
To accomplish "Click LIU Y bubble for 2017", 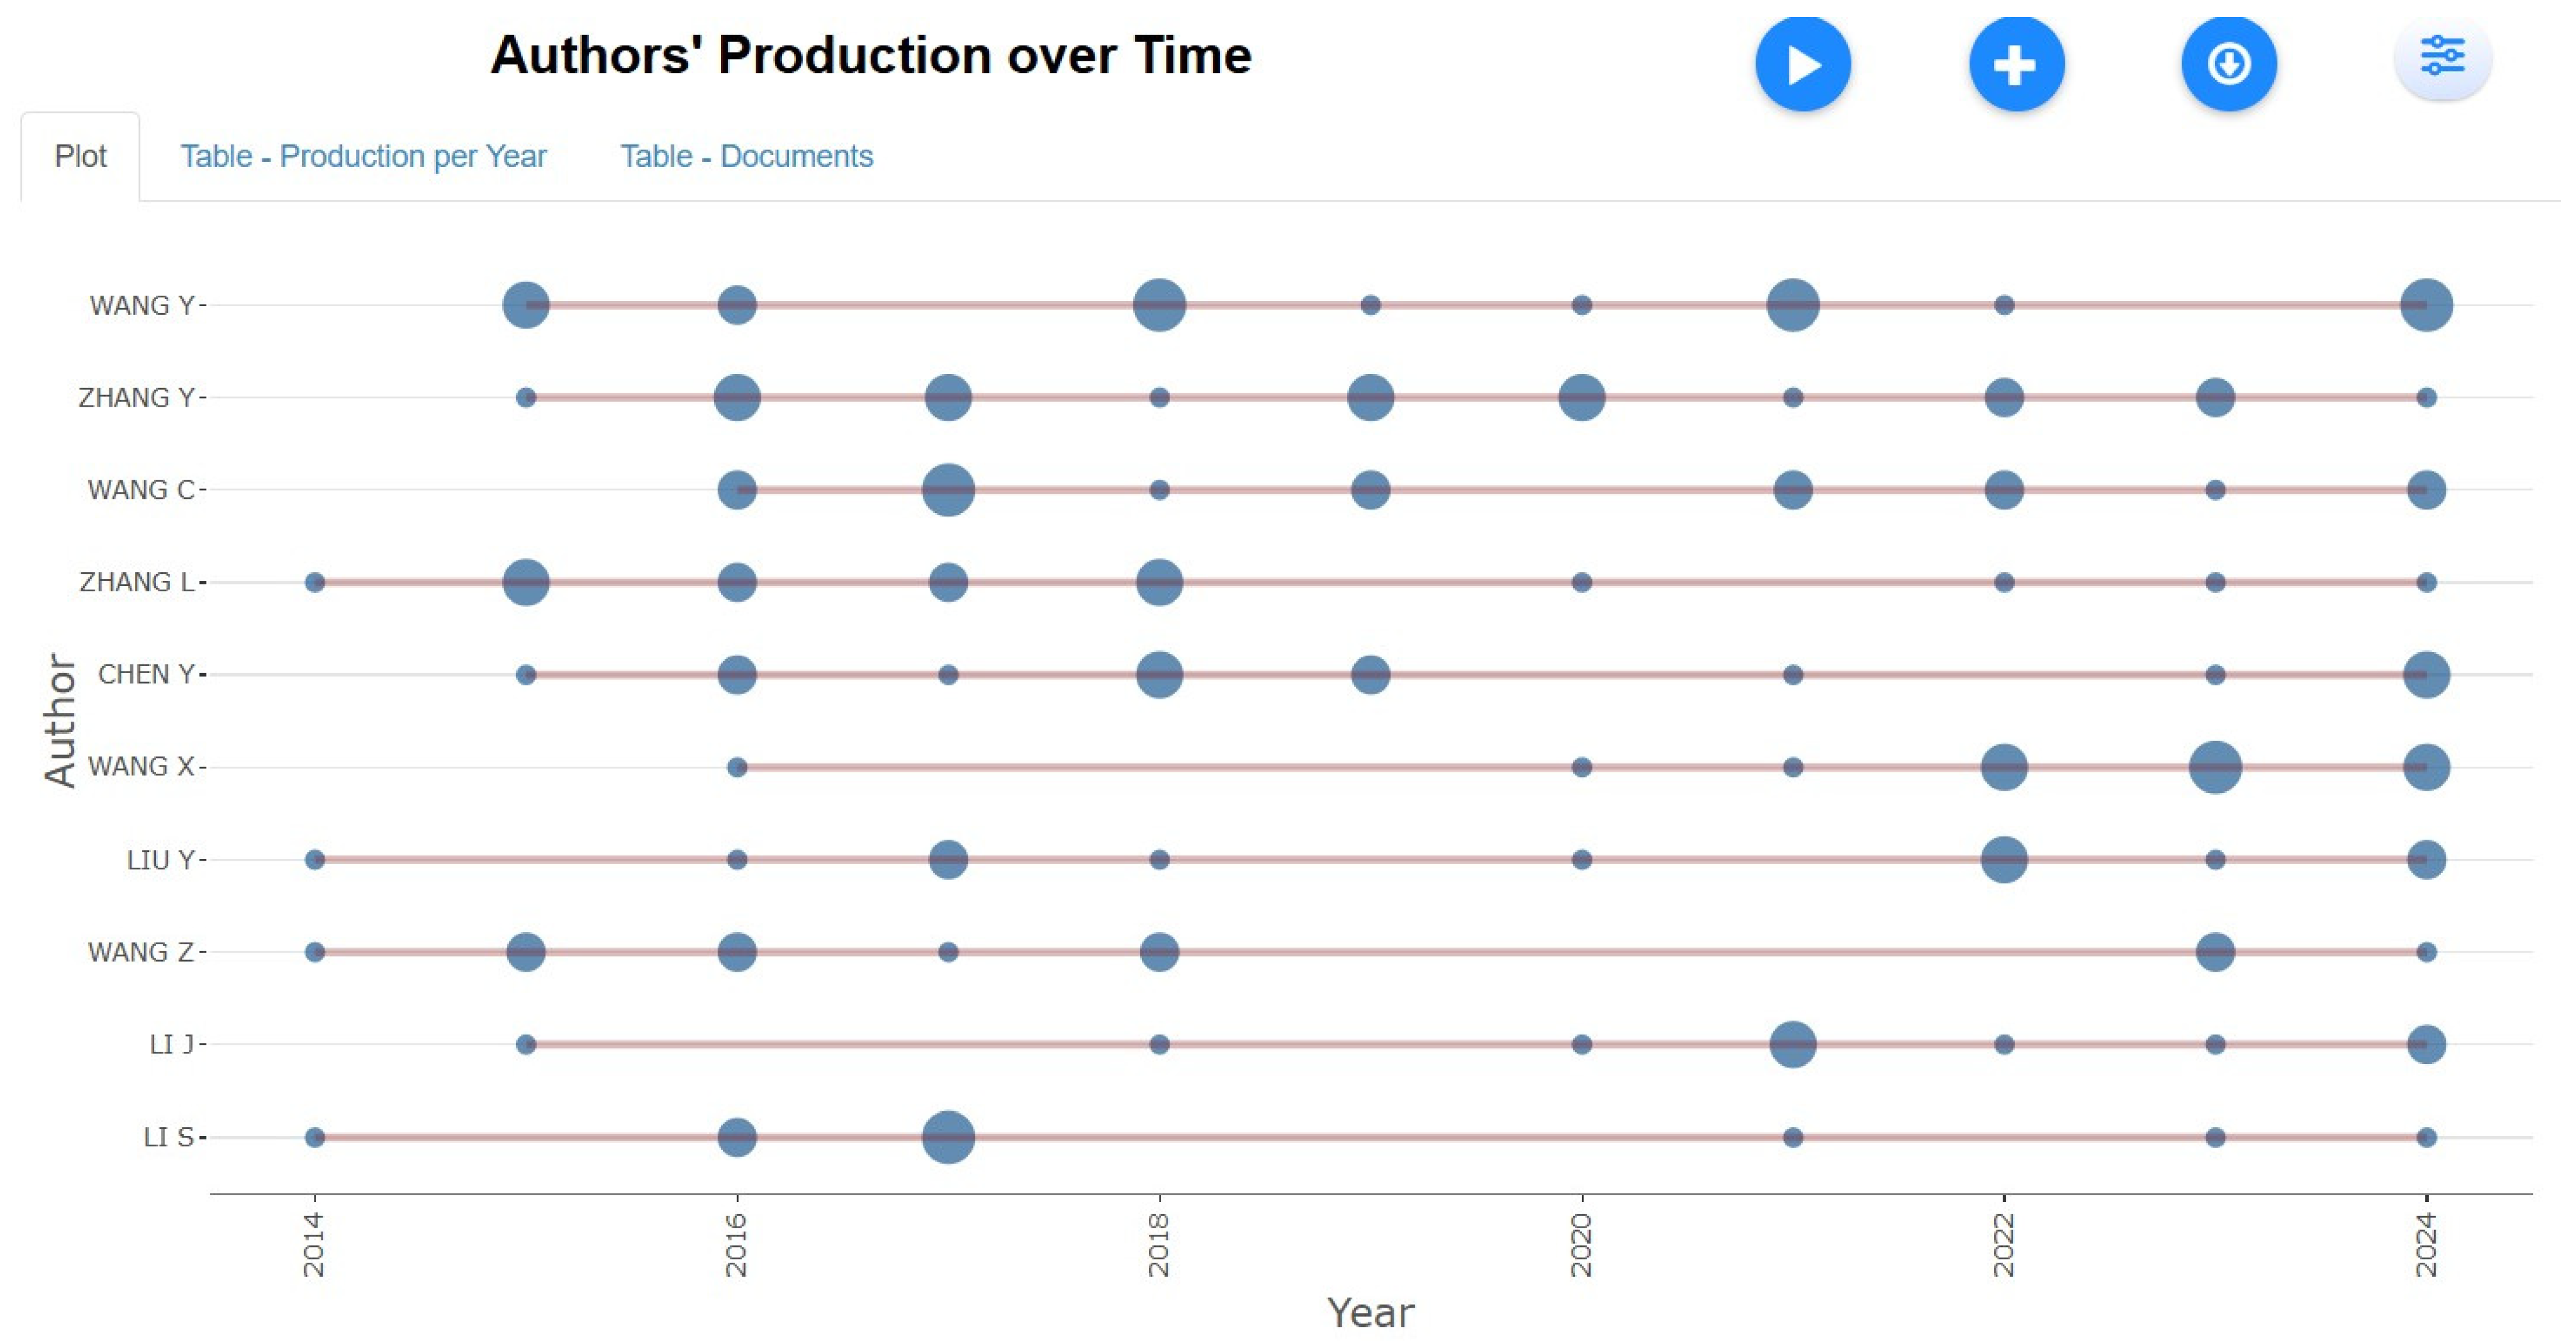I will tap(948, 859).
